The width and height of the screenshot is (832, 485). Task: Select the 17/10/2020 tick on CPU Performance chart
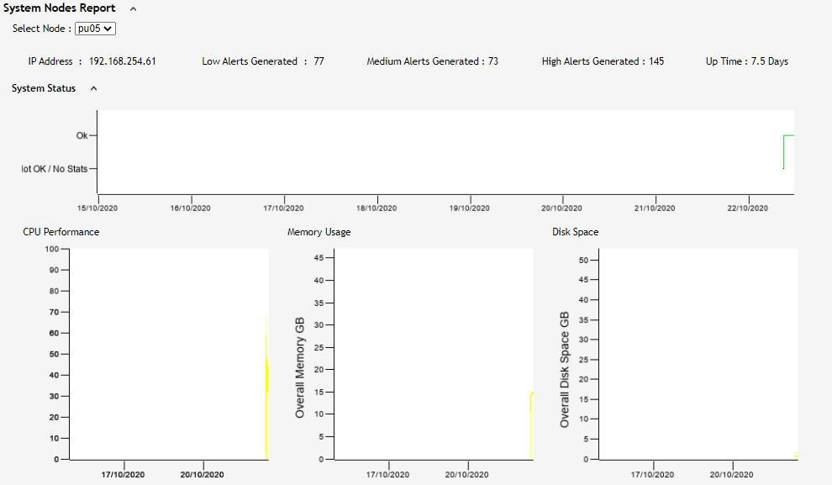(124, 474)
